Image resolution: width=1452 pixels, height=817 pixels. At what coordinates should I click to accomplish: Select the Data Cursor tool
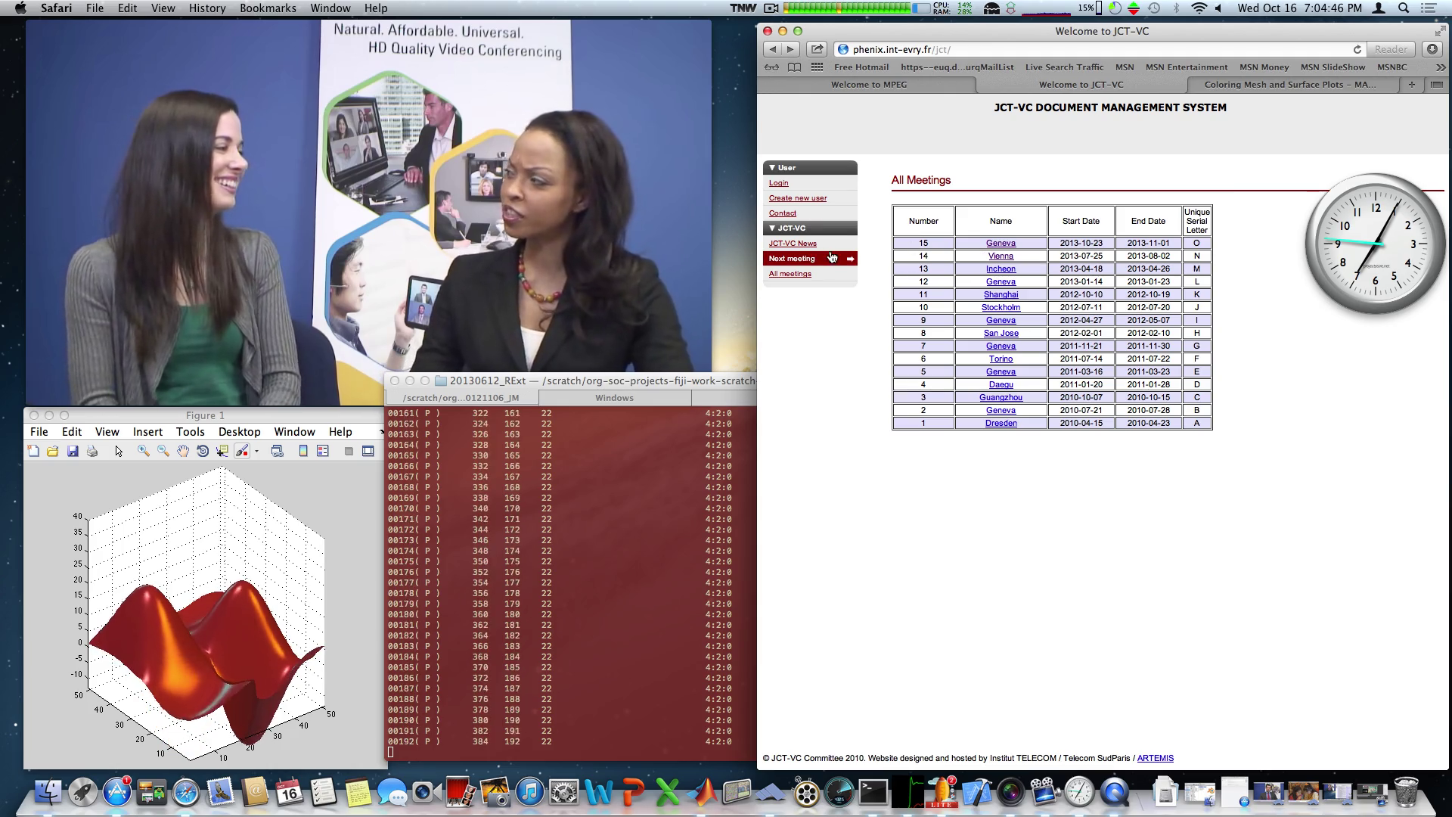point(222,452)
